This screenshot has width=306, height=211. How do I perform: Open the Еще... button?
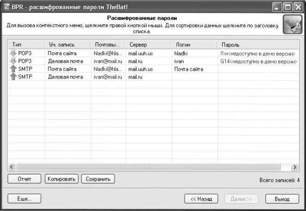24,199
